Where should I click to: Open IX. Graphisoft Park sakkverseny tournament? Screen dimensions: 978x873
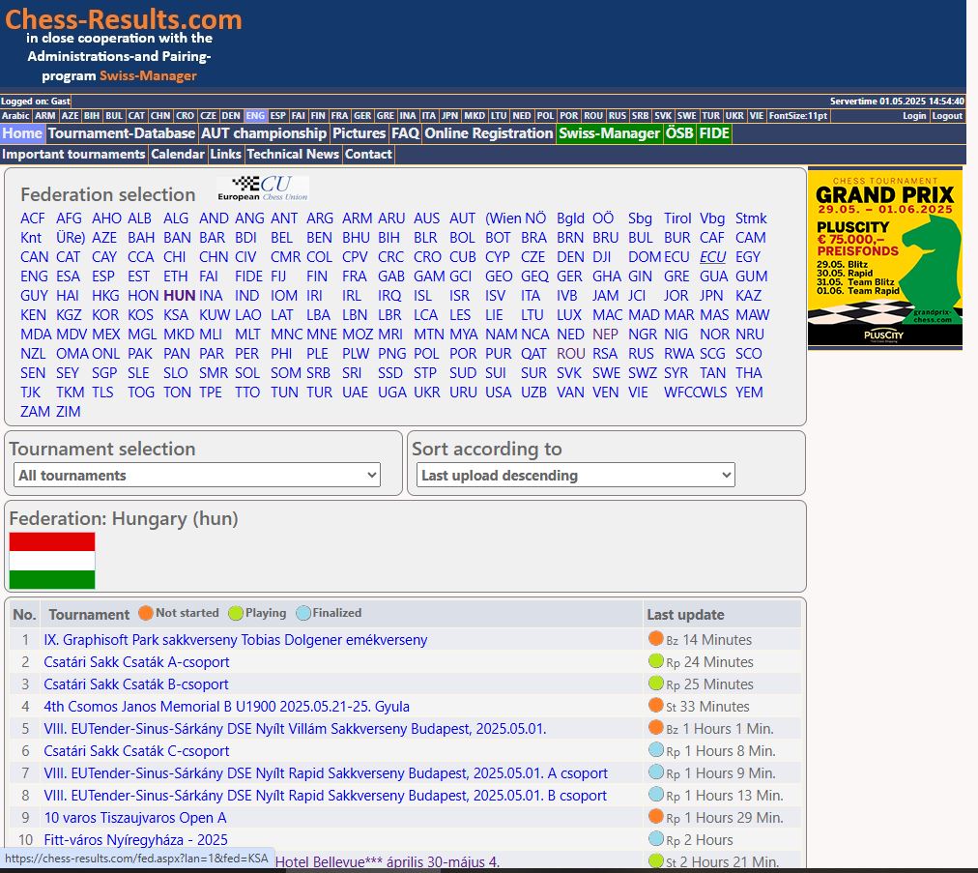[x=236, y=640]
